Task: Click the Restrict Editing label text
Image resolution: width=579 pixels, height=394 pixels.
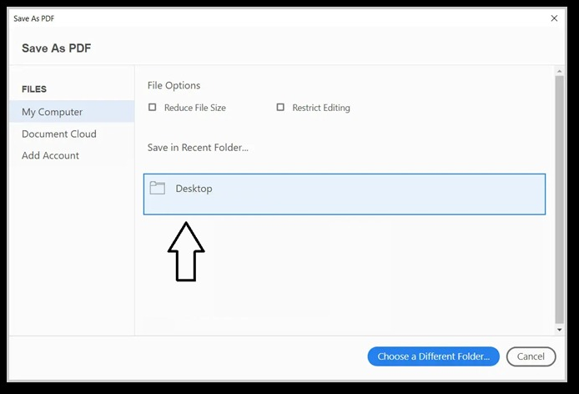Action: tap(320, 108)
